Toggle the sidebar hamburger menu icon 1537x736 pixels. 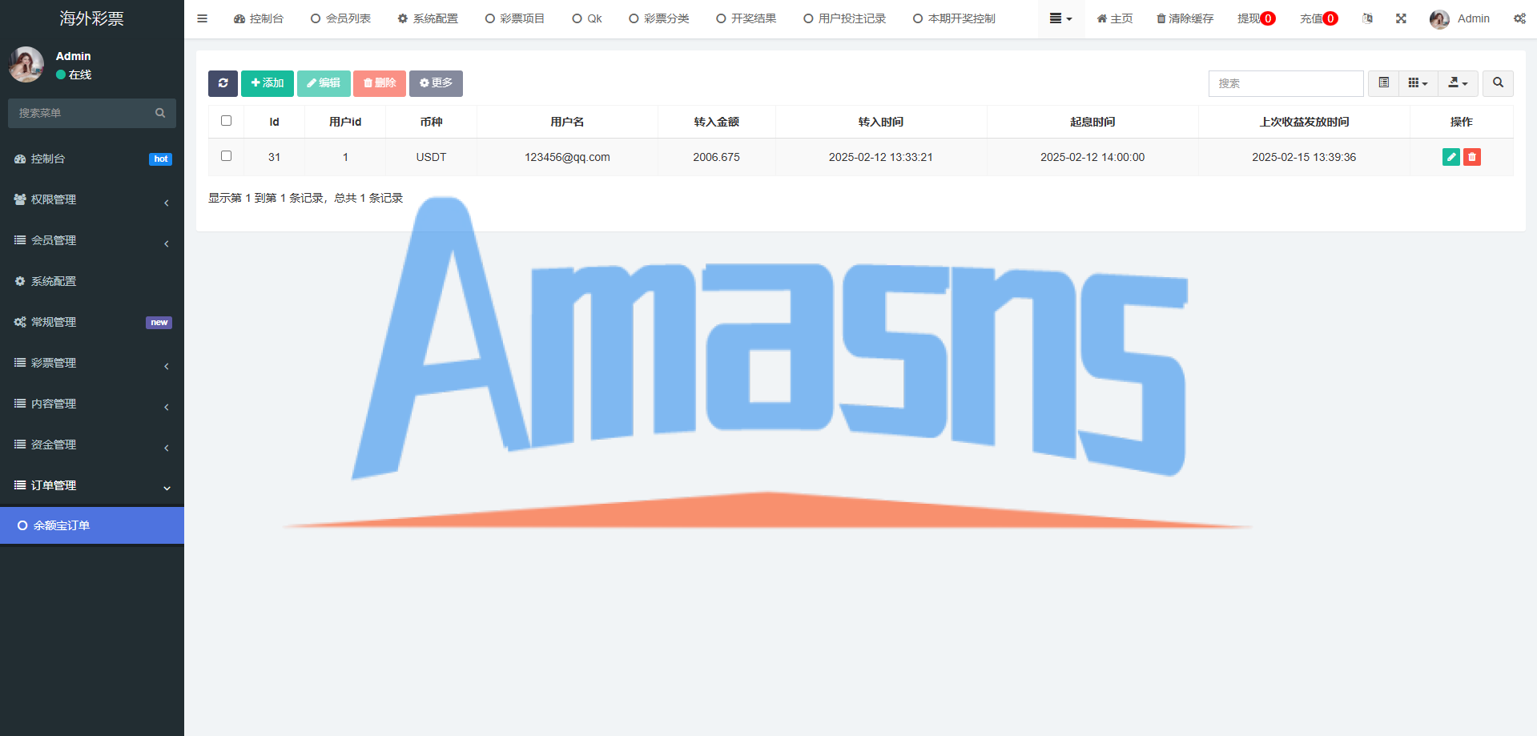point(202,18)
